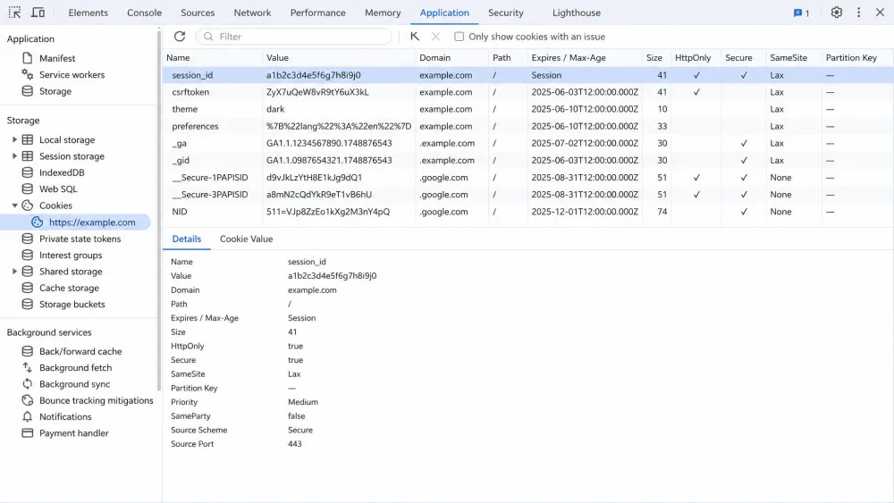Select the Service workers gears icon
The height and width of the screenshot is (503, 894).
click(28, 75)
